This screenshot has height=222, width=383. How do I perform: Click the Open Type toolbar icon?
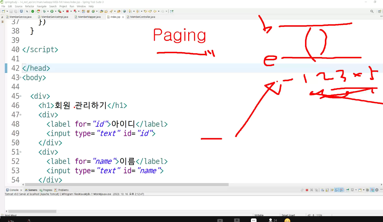(101, 11)
